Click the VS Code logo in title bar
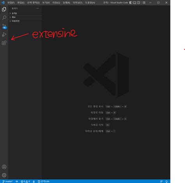This screenshot has width=185, height=183. coord(3,2)
